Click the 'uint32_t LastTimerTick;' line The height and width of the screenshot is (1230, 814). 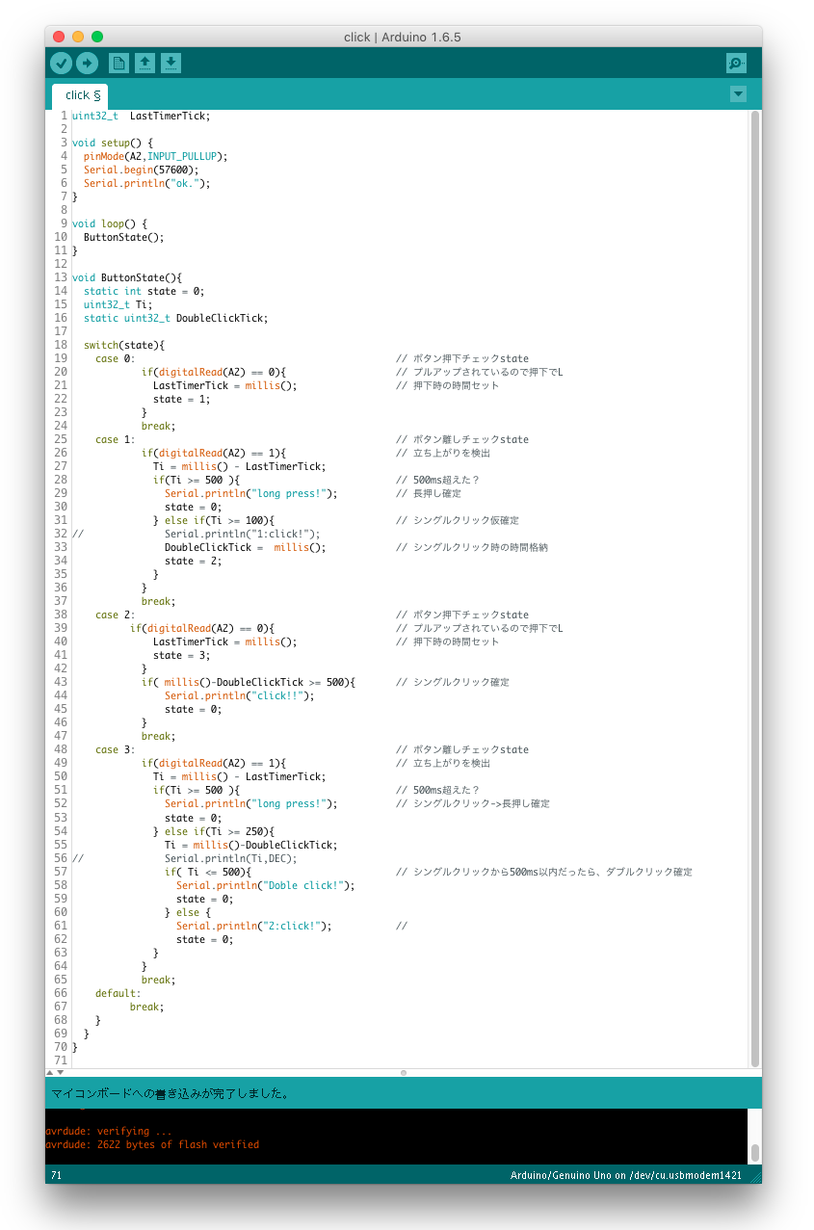tap(141, 116)
